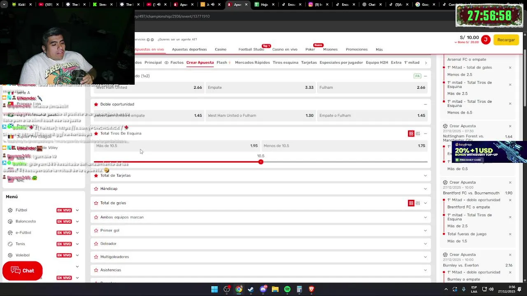Switch Total de goles to grid view
527x296 pixels.
pos(411,203)
